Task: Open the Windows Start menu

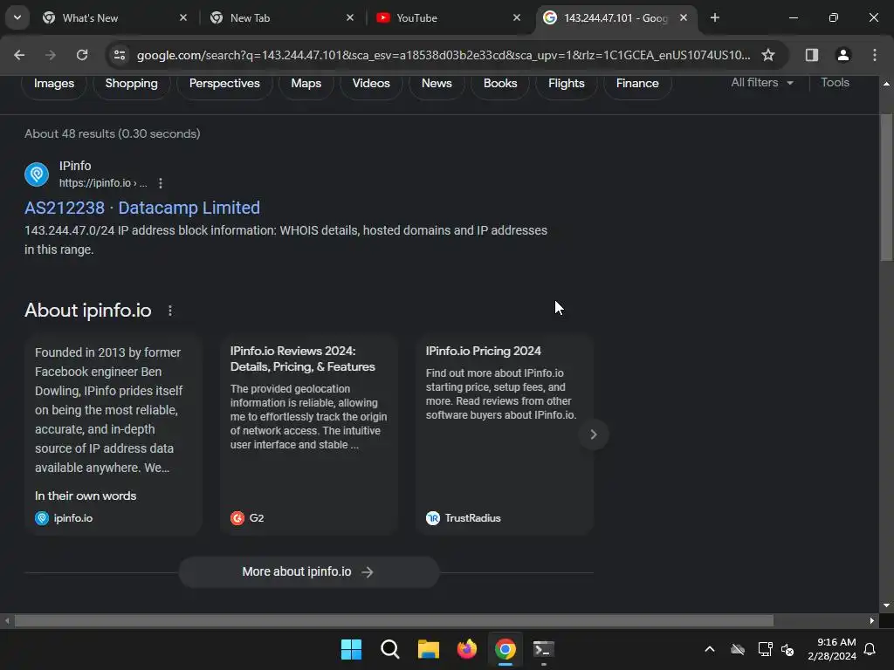Action: (351, 649)
